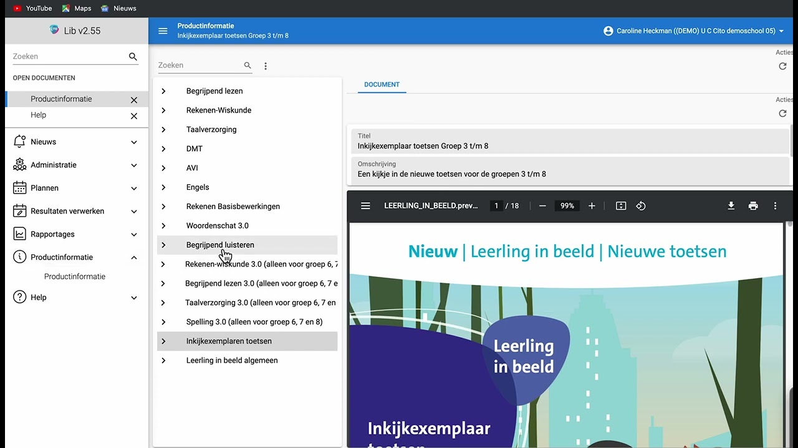Click the PDF page number box
798x448 pixels.
point(497,206)
